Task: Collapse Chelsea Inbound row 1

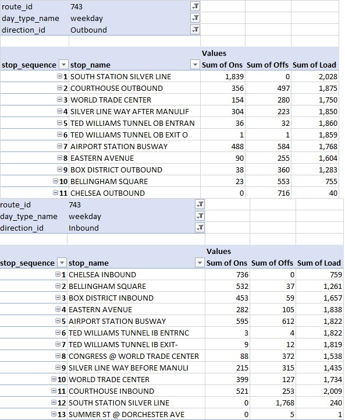Action: coord(58,274)
